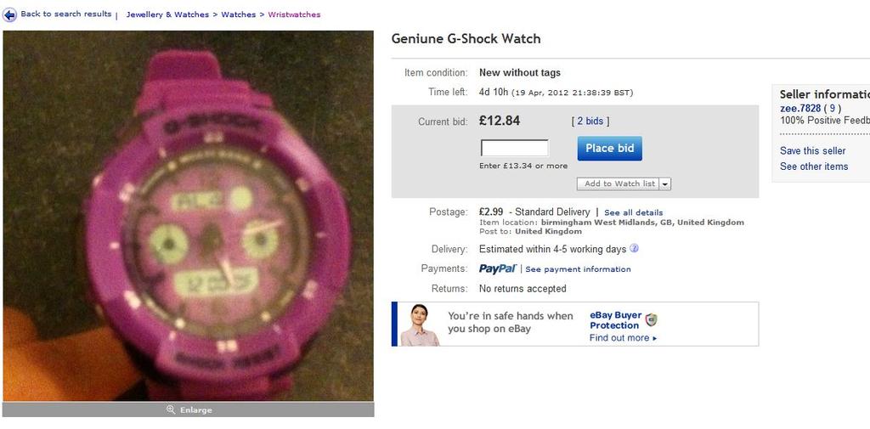The height and width of the screenshot is (429, 870).
Task: Click the buyer protection woman image
Action: tap(420, 325)
